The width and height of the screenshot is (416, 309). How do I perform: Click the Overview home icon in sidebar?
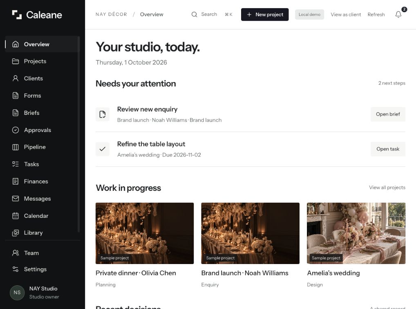[16, 44]
